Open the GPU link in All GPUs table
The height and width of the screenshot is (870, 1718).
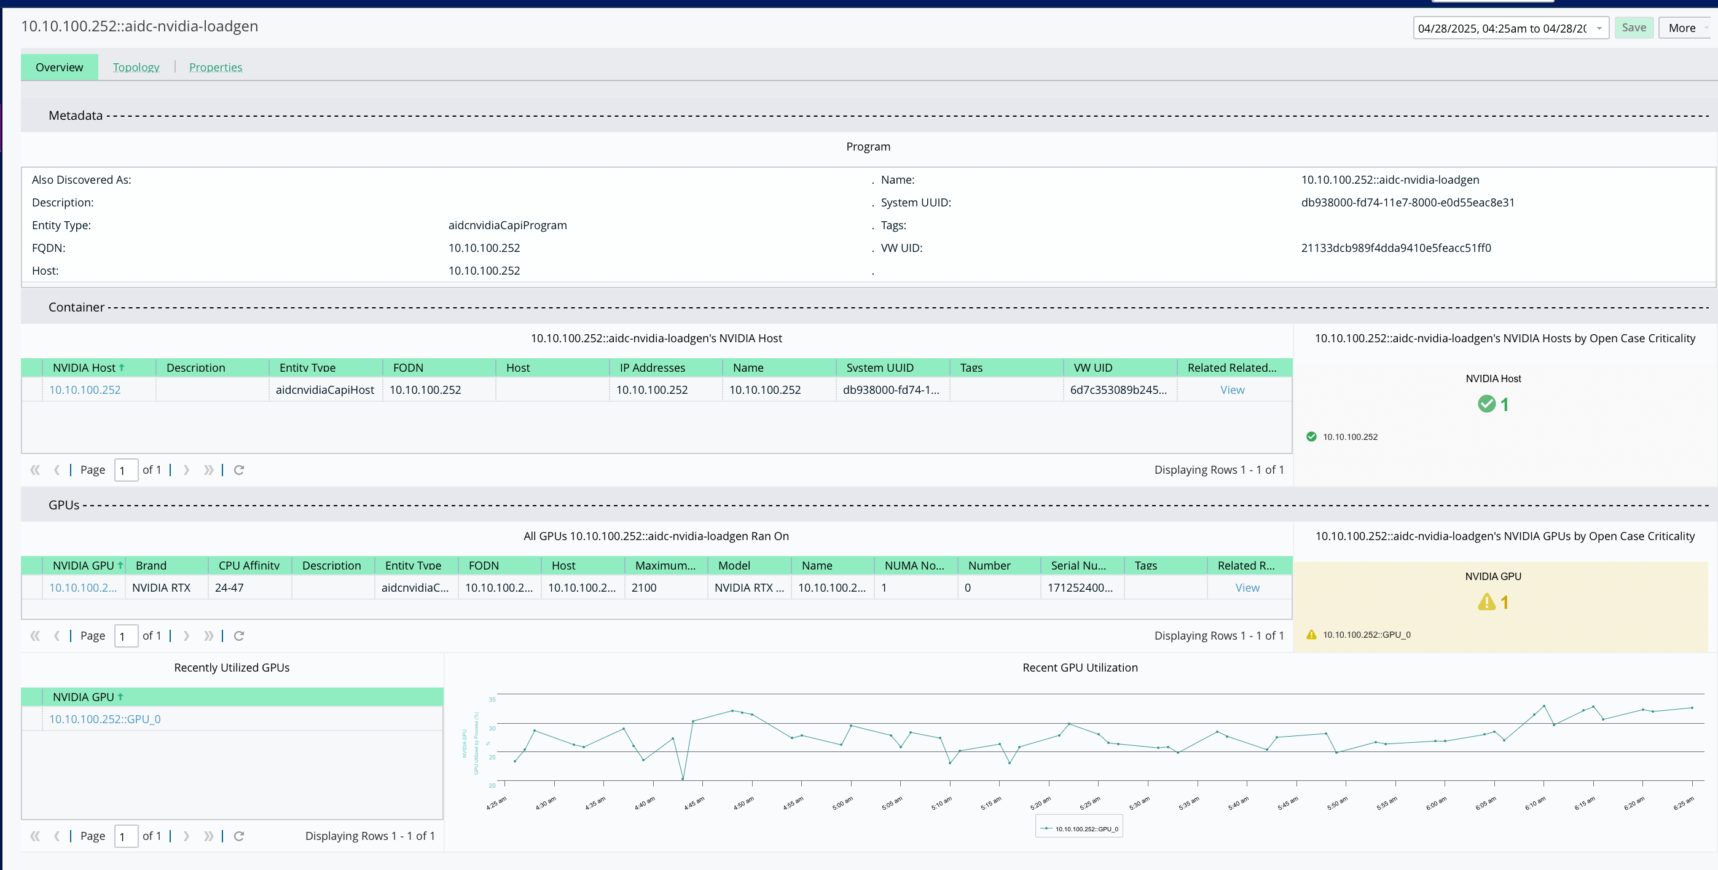click(83, 588)
